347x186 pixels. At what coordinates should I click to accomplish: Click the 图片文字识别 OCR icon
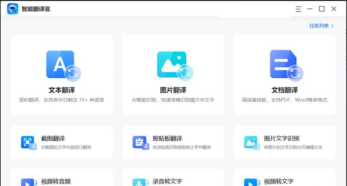pyautogui.click(x=252, y=143)
